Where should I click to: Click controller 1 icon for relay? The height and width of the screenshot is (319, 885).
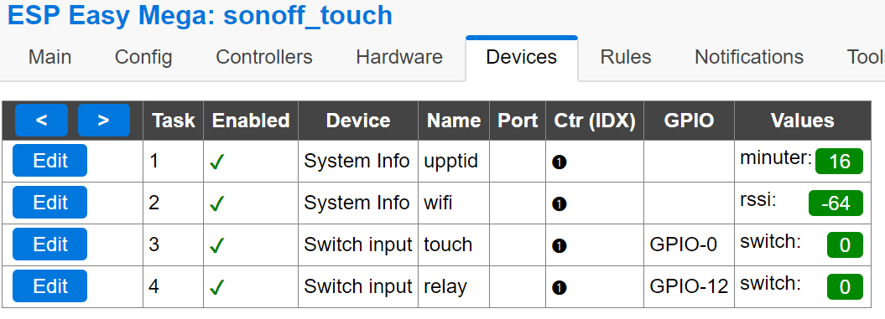point(560,288)
